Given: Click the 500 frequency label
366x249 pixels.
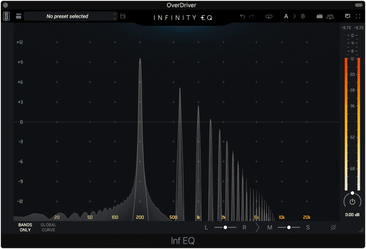Looking at the screenshot, I should tap(173, 217).
